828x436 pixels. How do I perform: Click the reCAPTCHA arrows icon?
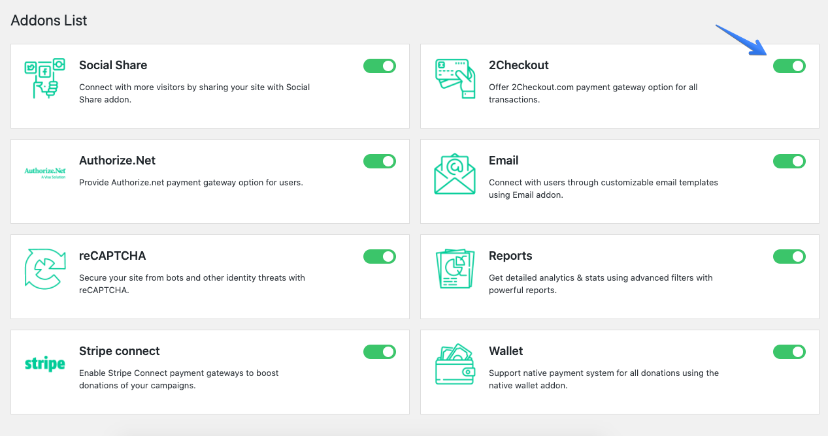point(45,269)
